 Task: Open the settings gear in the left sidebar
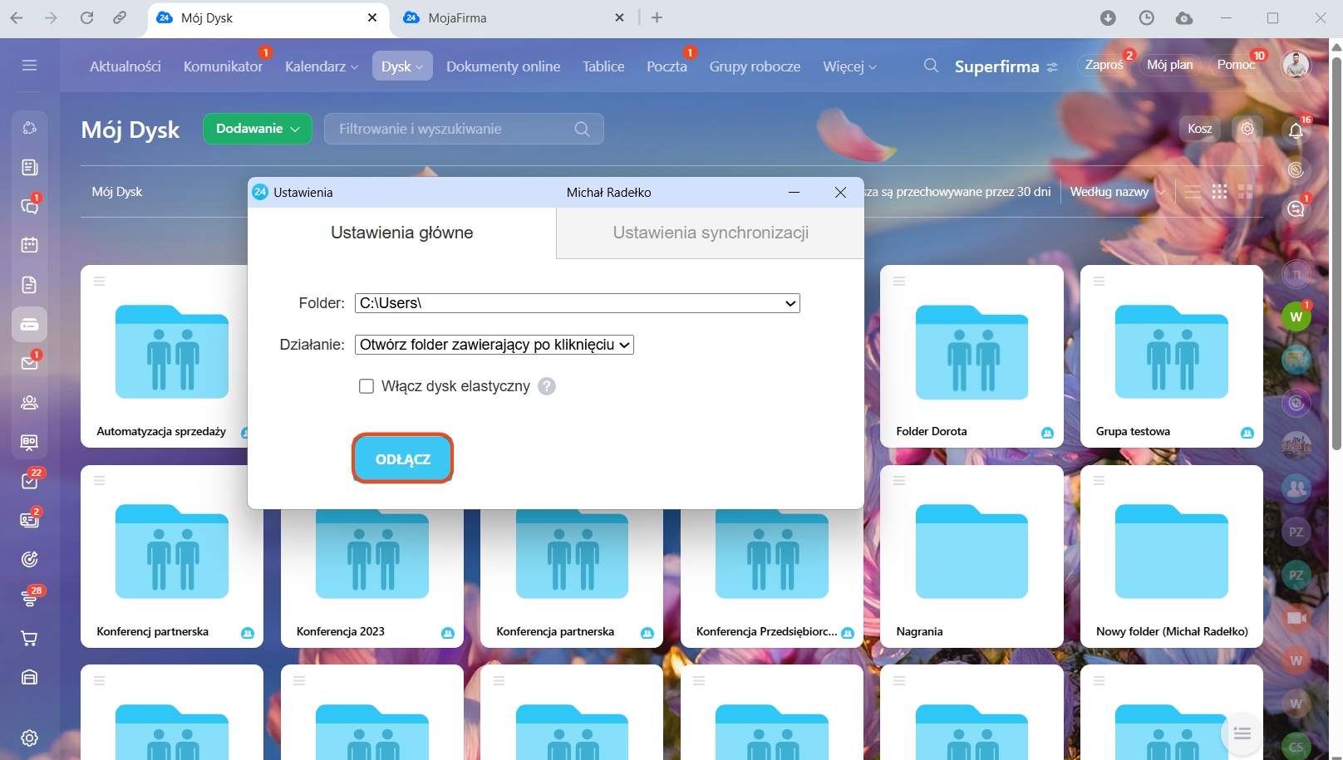coord(29,738)
